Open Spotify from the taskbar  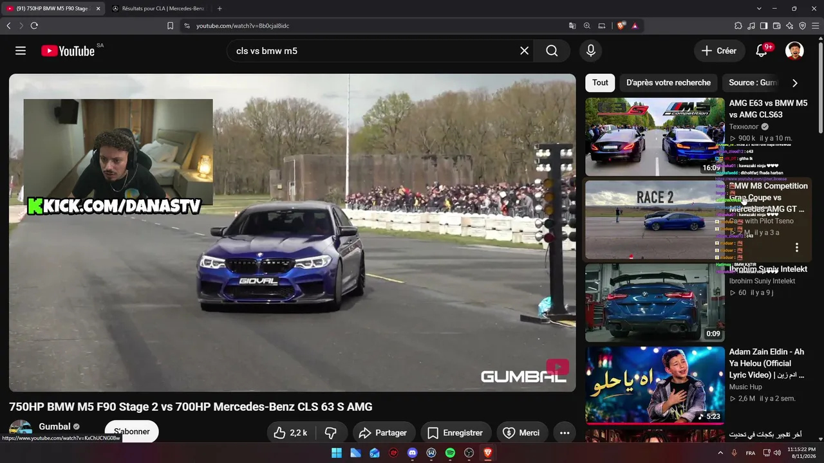click(x=450, y=453)
